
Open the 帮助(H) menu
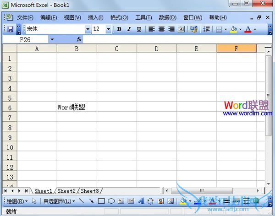pos(218,17)
